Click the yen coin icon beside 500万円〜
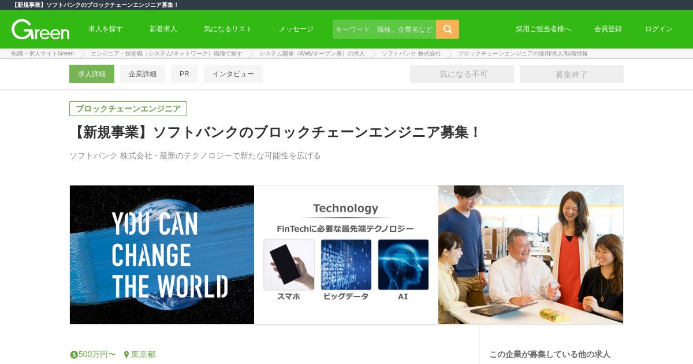The width and height of the screenshot is (693, 364). point(74,355)
